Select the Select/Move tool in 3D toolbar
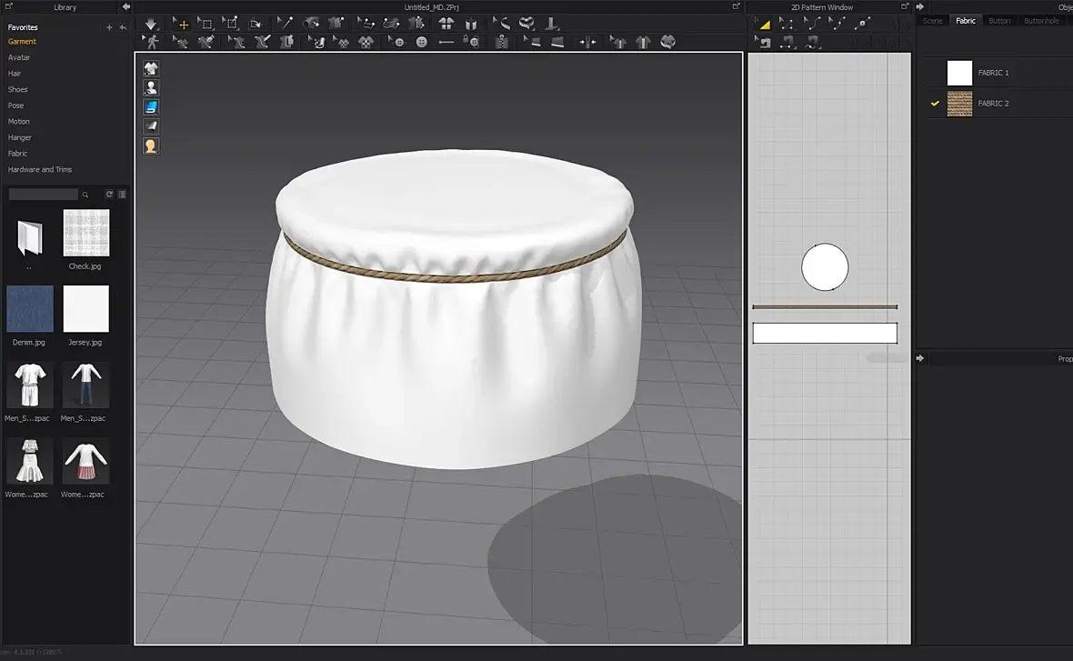Image resolution: width=1073 pixels, height=661 pixels. (180, 24)
